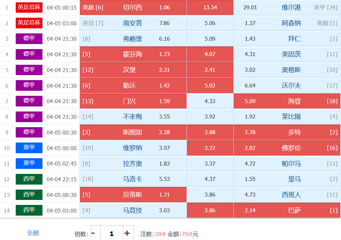Click the 全删 link

(32, 233)
